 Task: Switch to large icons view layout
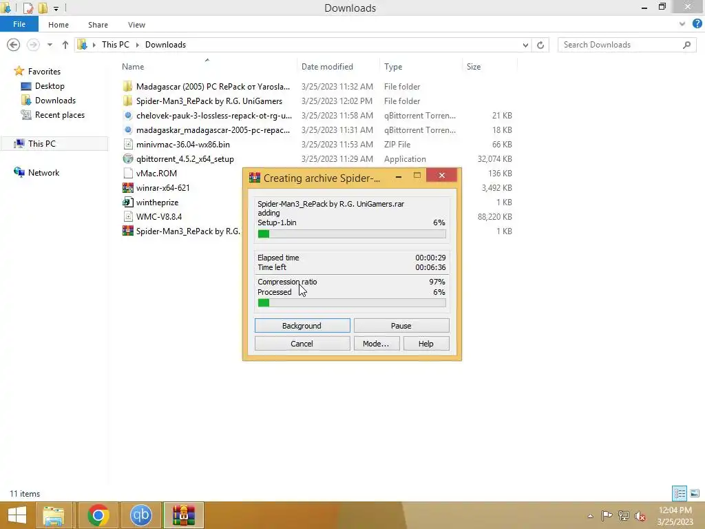point(695,493)
